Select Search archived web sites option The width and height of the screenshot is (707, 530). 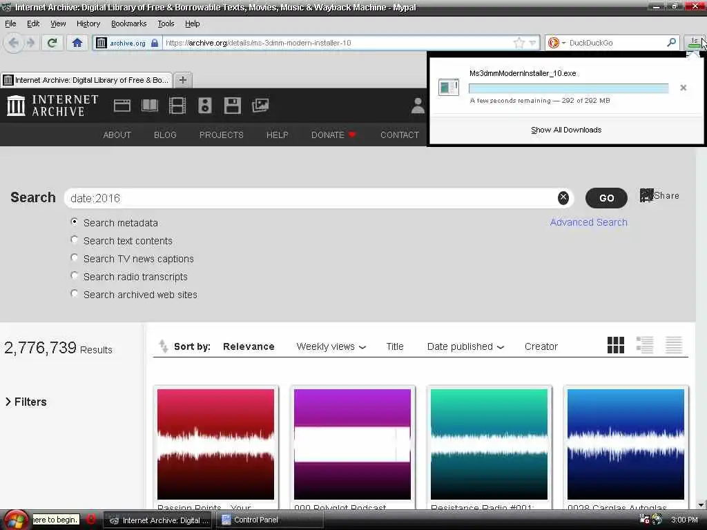(75, 294)
